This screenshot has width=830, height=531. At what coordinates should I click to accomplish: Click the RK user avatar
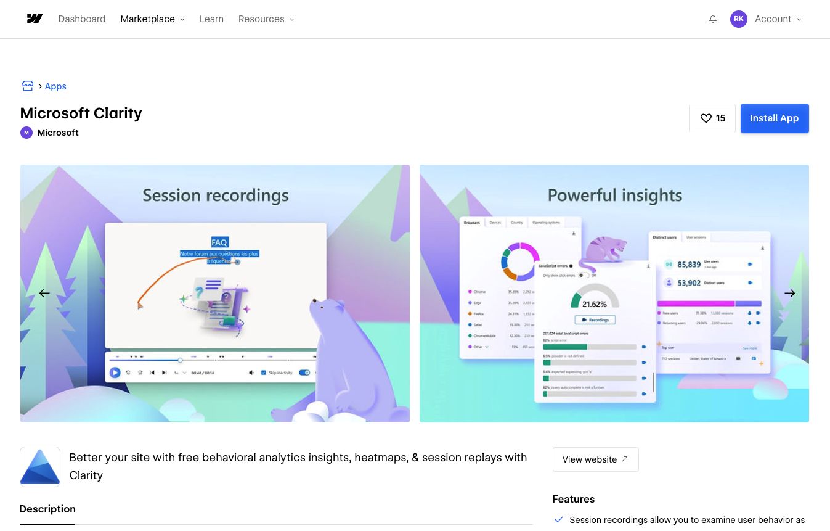coord(739,19)
